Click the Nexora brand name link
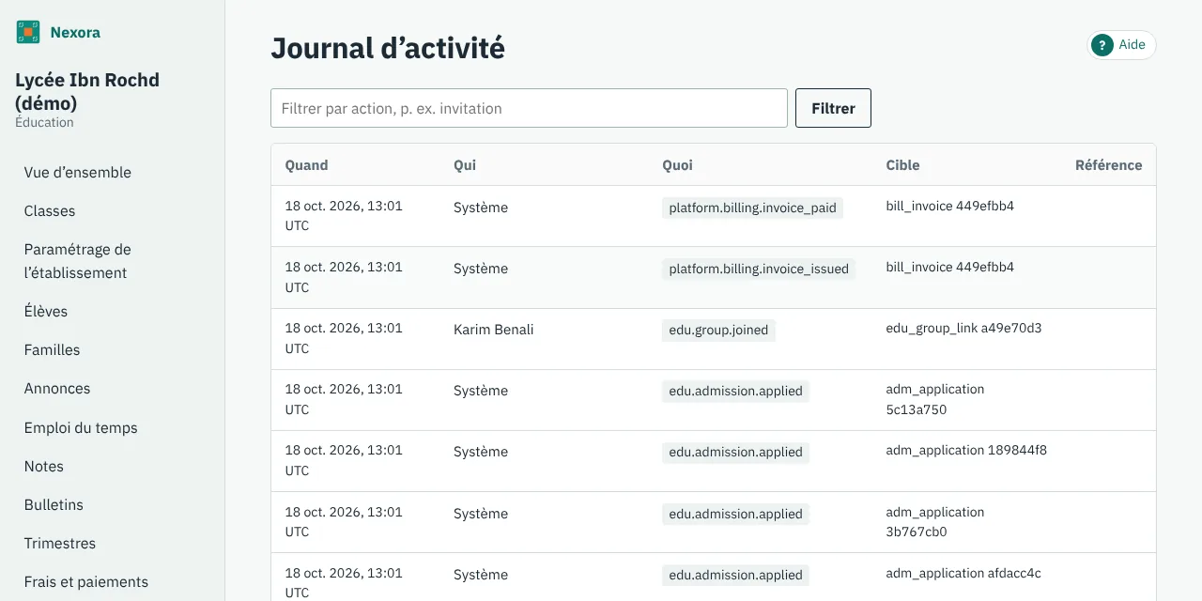Image resolution: width=1202 pixels, height=601 pixels. (x=75, y=33)
